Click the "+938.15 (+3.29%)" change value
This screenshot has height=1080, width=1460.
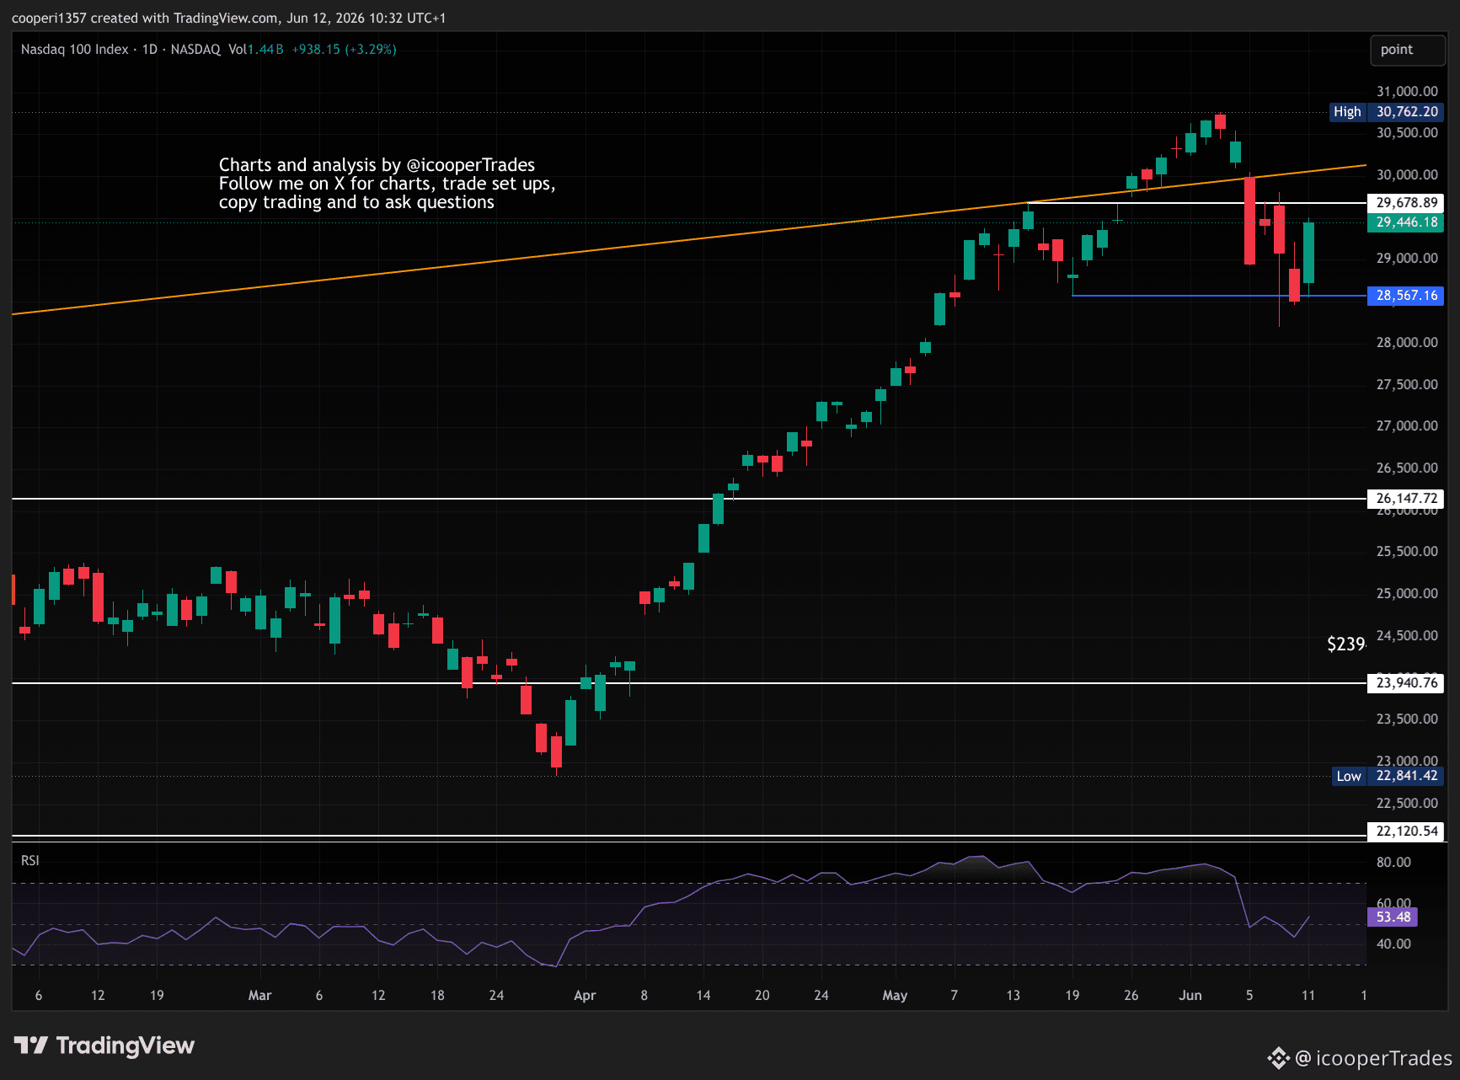344,50
